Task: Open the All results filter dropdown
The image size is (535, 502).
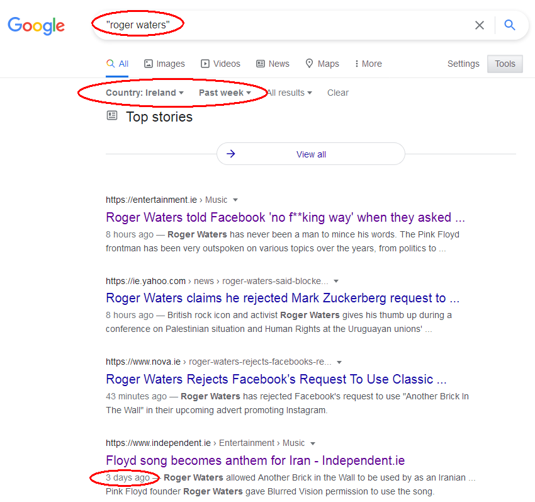Action: pyautogui.click(x=290, y=93)
